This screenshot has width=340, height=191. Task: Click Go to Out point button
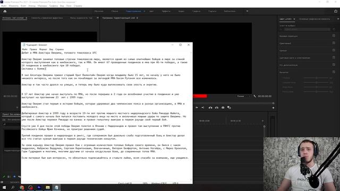pos(202,108)
